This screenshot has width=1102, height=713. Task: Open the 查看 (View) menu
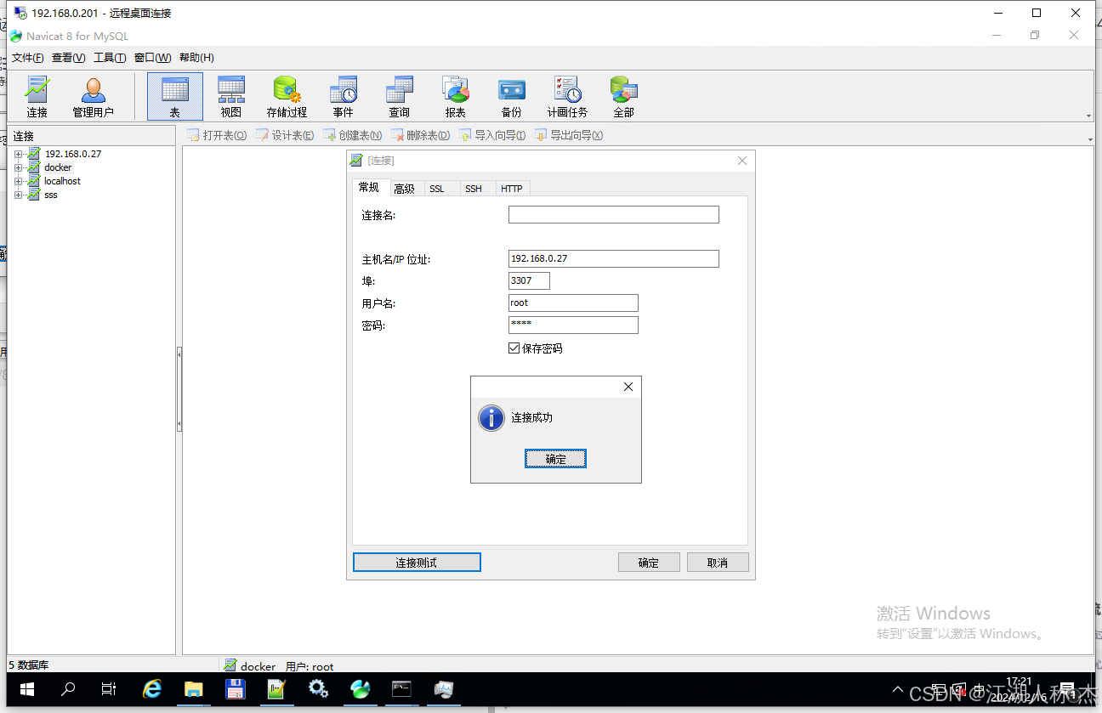(x=68, y=58)
